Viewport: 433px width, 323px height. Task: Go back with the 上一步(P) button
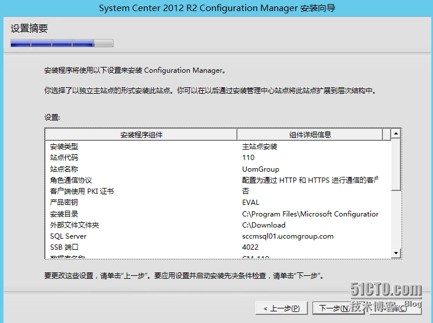coord(282,308)
